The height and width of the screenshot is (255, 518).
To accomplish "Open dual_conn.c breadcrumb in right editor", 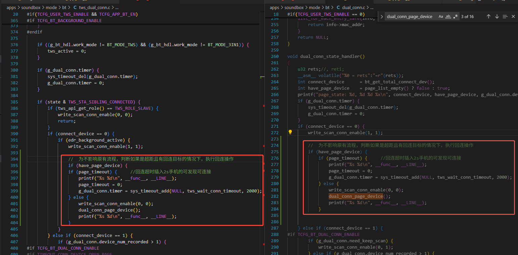I will click(x=354, y=7).
